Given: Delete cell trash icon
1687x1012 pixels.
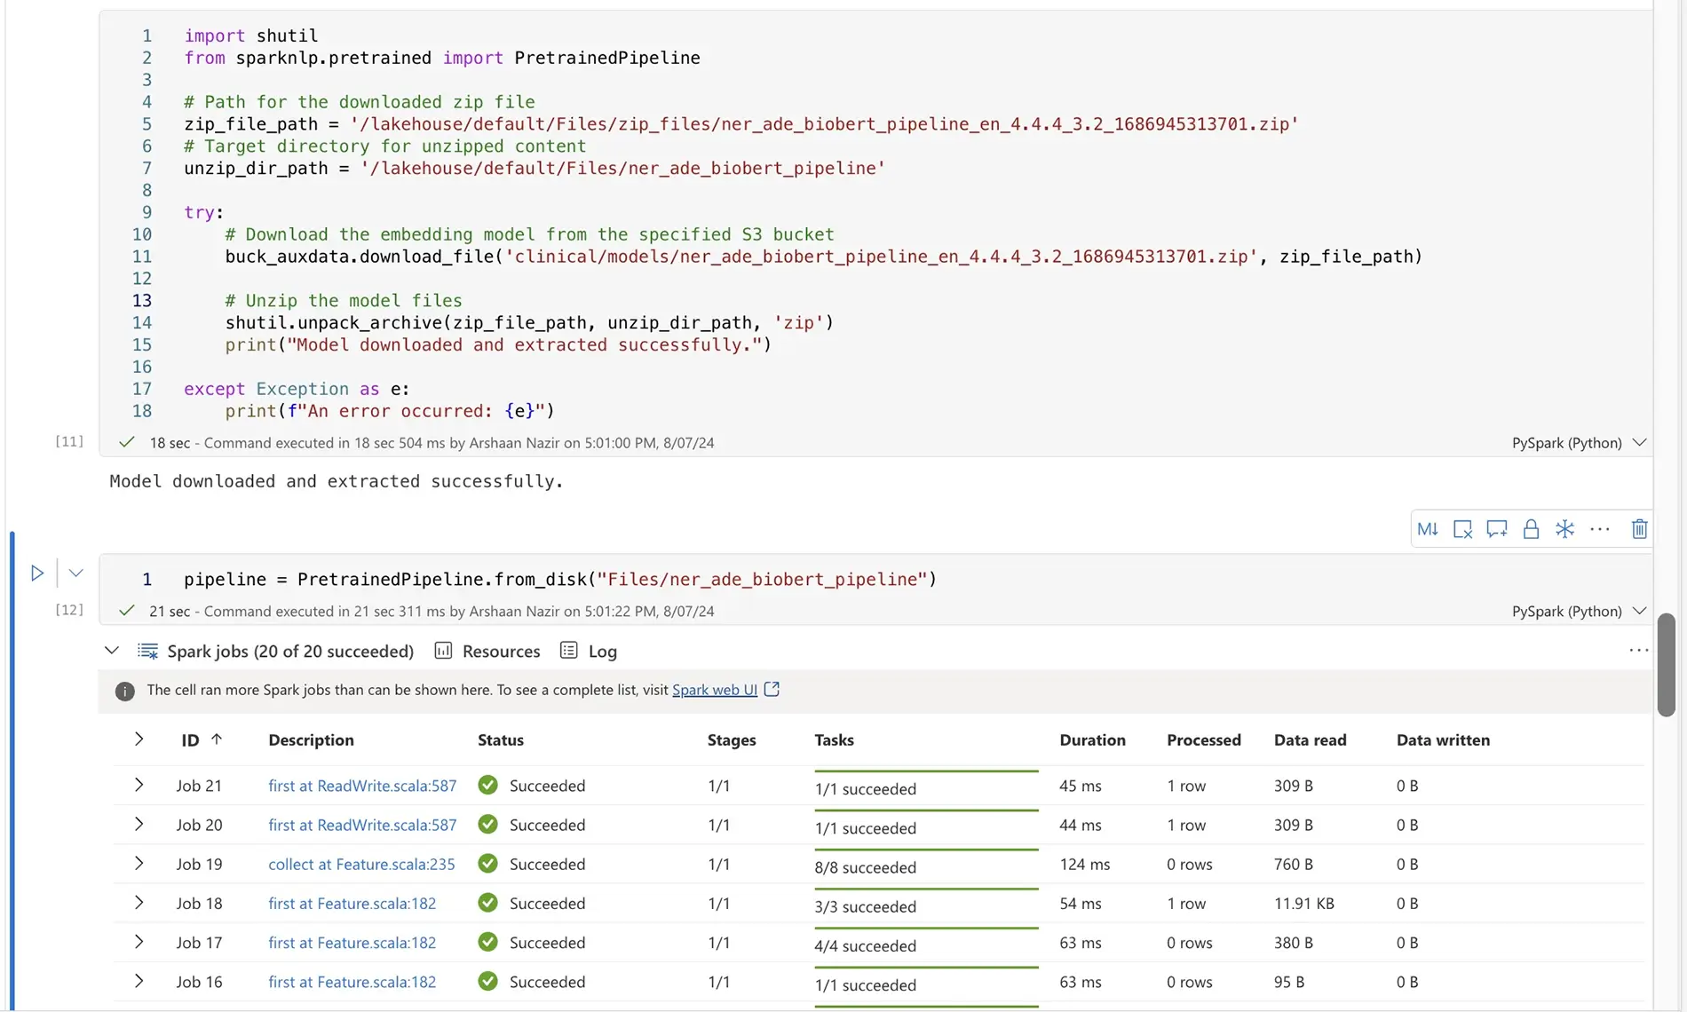Looking at the screenshot, I should (1640, 529).
